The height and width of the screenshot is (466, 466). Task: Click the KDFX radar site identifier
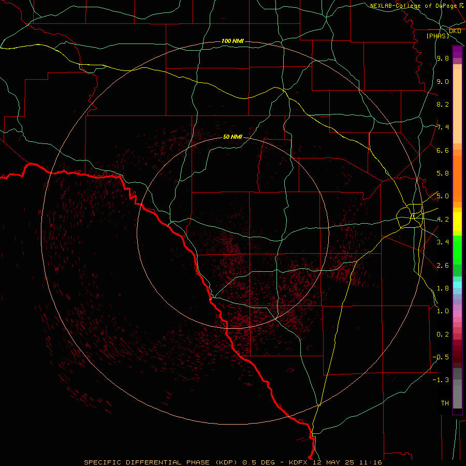click(299, 462)
